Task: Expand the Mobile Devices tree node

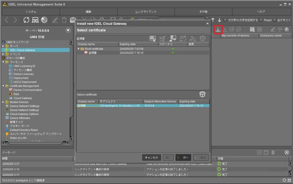Action: pyautogui.click(x=3, y=102)
